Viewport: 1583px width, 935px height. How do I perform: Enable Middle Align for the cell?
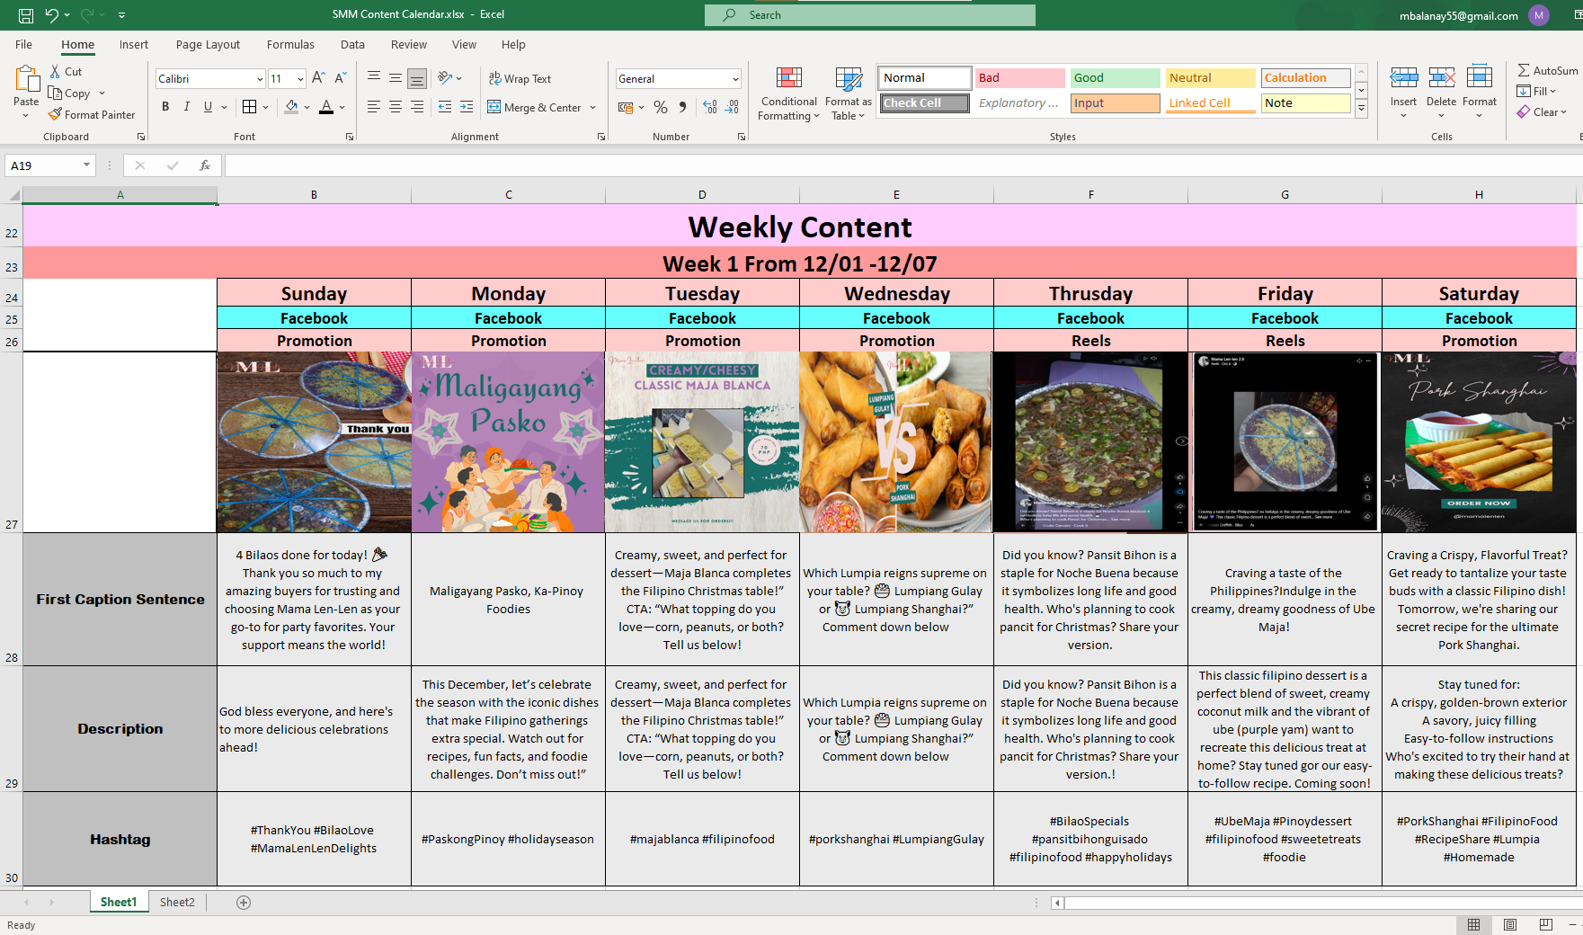tap(396, 78)
